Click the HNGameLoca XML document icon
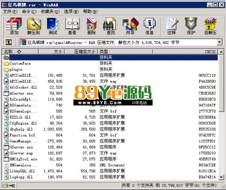The width and height of the screenshot is (226, 190). click(x=6, y=165)
